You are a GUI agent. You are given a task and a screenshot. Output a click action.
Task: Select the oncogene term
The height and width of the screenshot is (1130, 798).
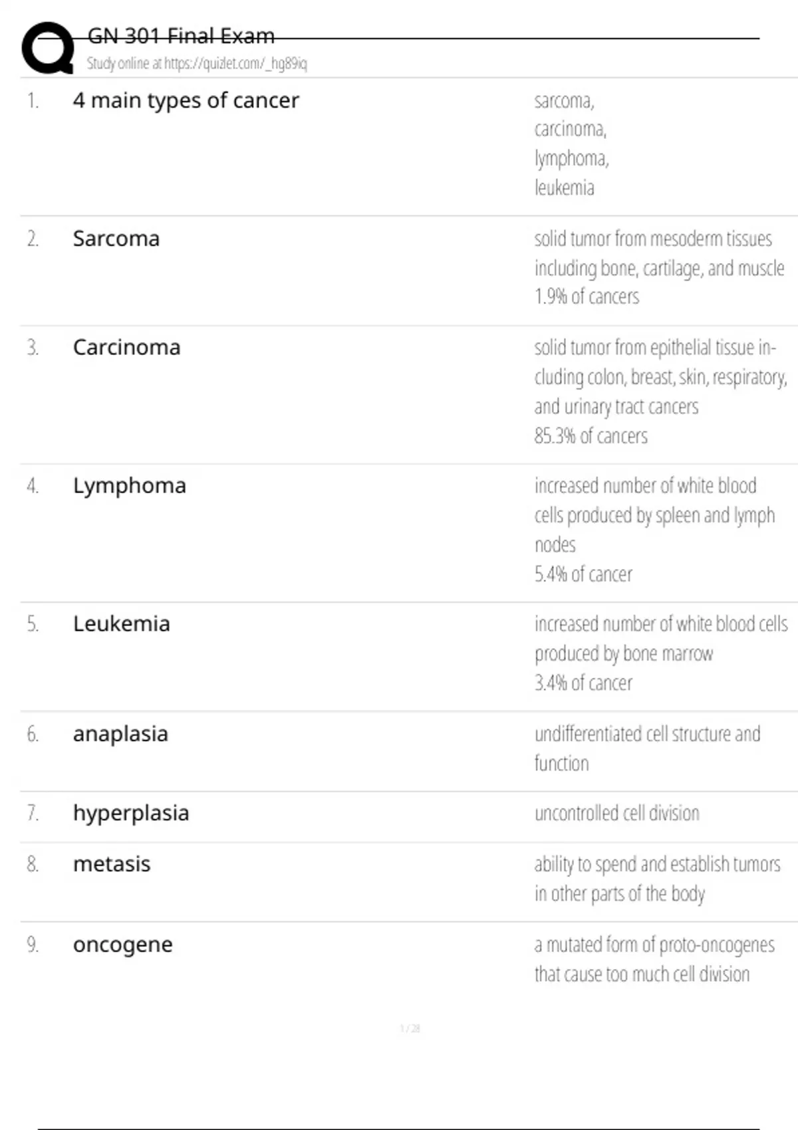pos(123,945)
